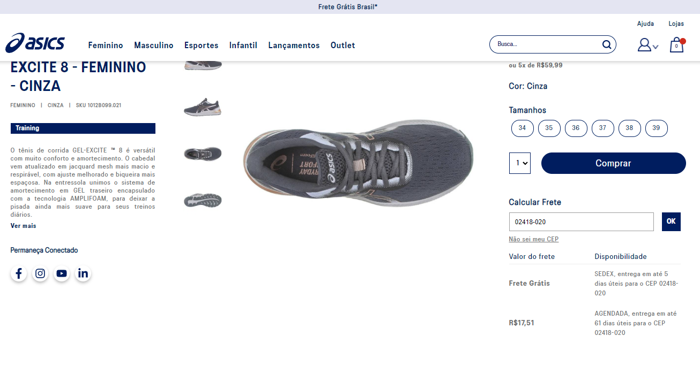Screen dimensions: 700x374
Task: Focus the CEP input field
Action: pyautogui.click(x=581, y=222)
